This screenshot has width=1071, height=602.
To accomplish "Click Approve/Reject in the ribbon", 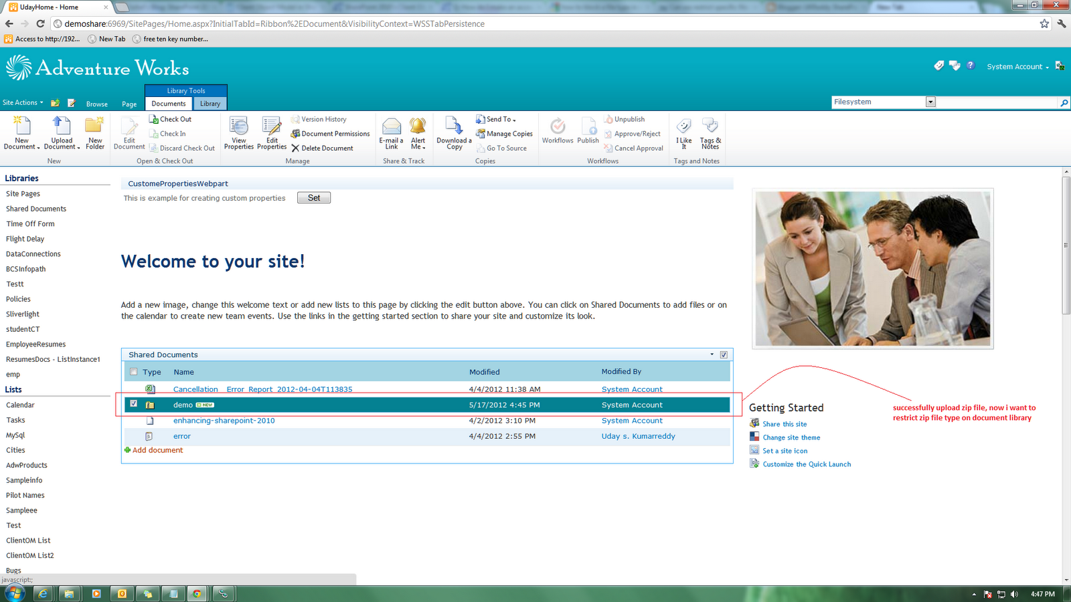I will [632, 134].
